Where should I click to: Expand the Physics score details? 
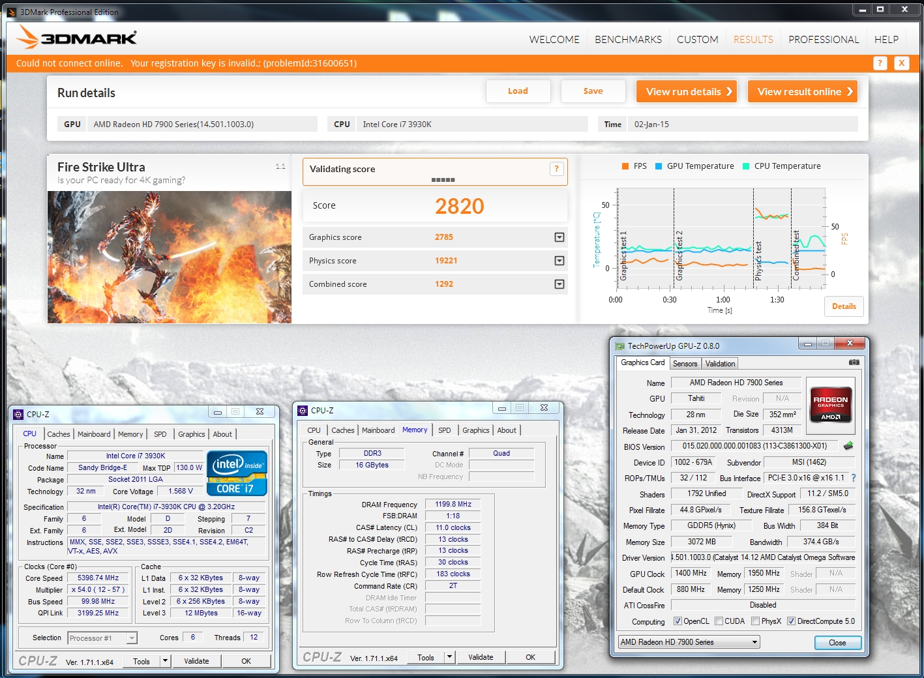point(559,261)
